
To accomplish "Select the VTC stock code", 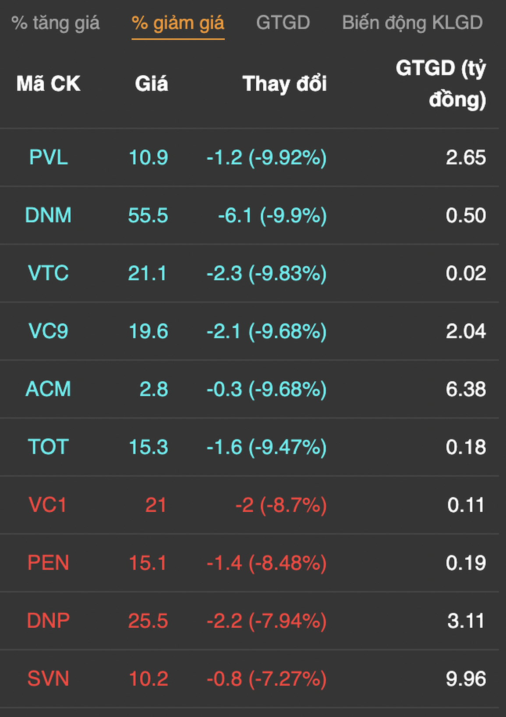I will [x=48, y=273].
